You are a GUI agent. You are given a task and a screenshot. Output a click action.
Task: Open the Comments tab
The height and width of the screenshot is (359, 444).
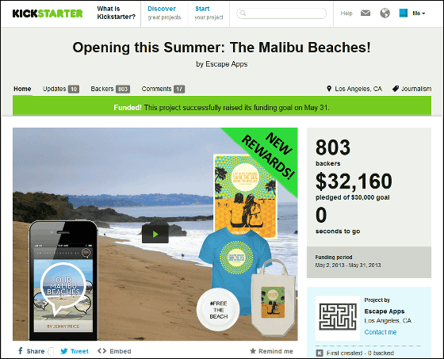[x=163, y=89]
